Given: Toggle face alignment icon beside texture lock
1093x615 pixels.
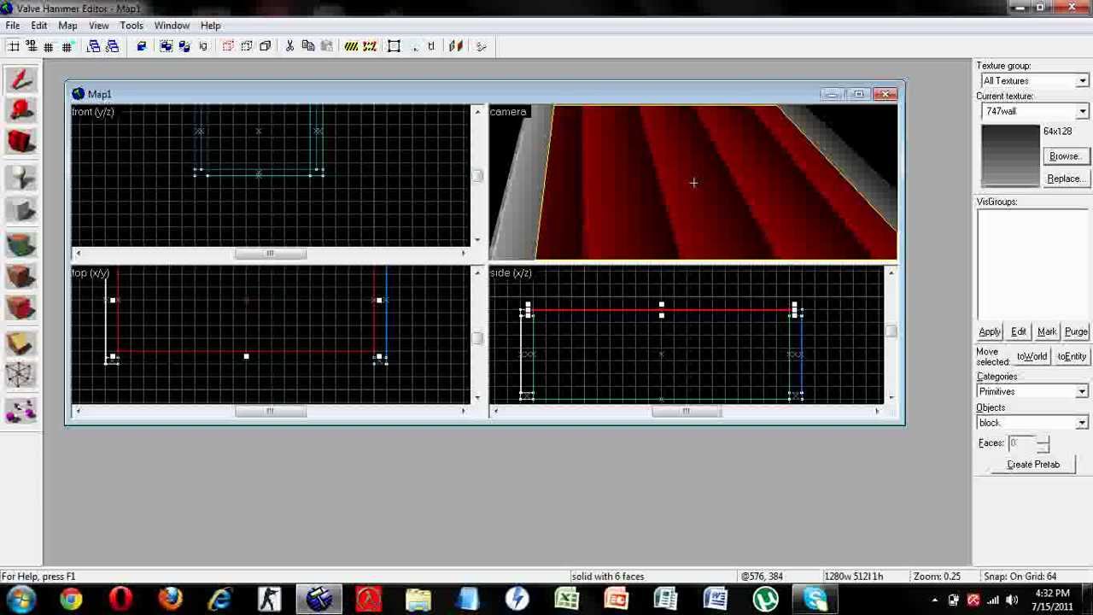Looking at the screenshot, I should tap(456, 46).
